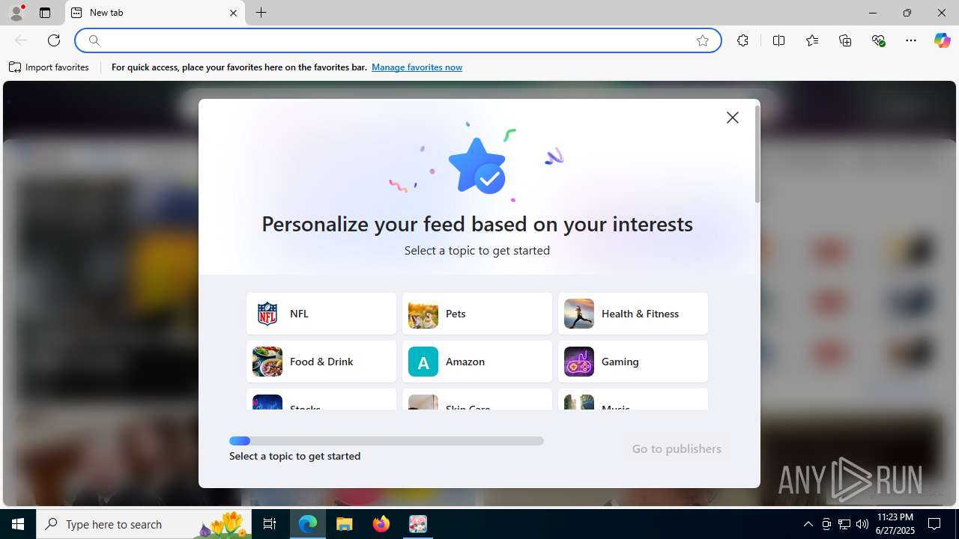Refresh the page

click(x=54, y=40)
